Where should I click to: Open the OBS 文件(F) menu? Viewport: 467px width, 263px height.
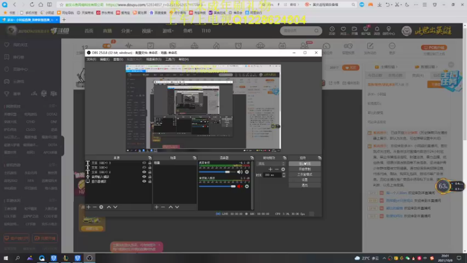91,60
